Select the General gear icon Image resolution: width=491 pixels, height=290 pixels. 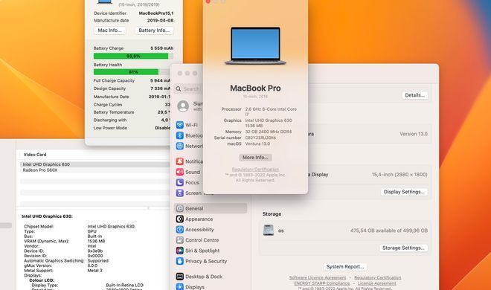point(180,208)
